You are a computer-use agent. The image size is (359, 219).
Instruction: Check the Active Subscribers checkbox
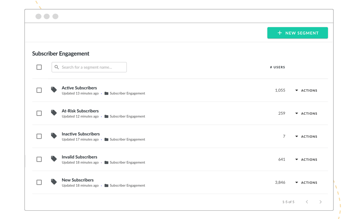[39, 90]
